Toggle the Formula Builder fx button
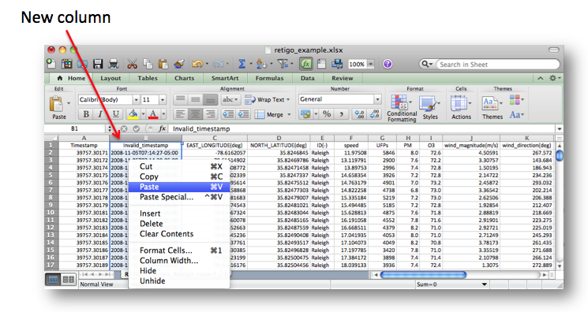Viewport: 588px width, 312px height. [x=306, y=64]
